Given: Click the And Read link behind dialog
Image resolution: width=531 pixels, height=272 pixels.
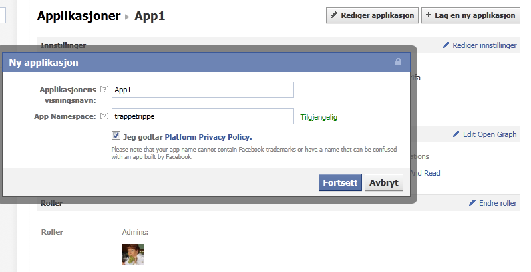Looking at the screenshot, I should click(x=425, y=173).
